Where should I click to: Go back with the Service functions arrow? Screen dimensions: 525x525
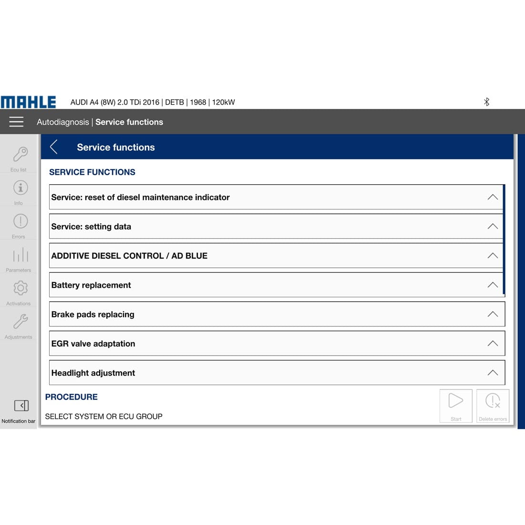coord(54,147)
